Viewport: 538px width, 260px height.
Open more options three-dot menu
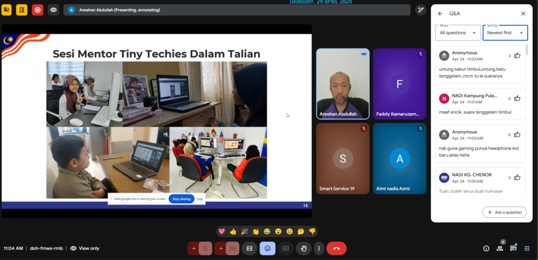coord(319,248)
